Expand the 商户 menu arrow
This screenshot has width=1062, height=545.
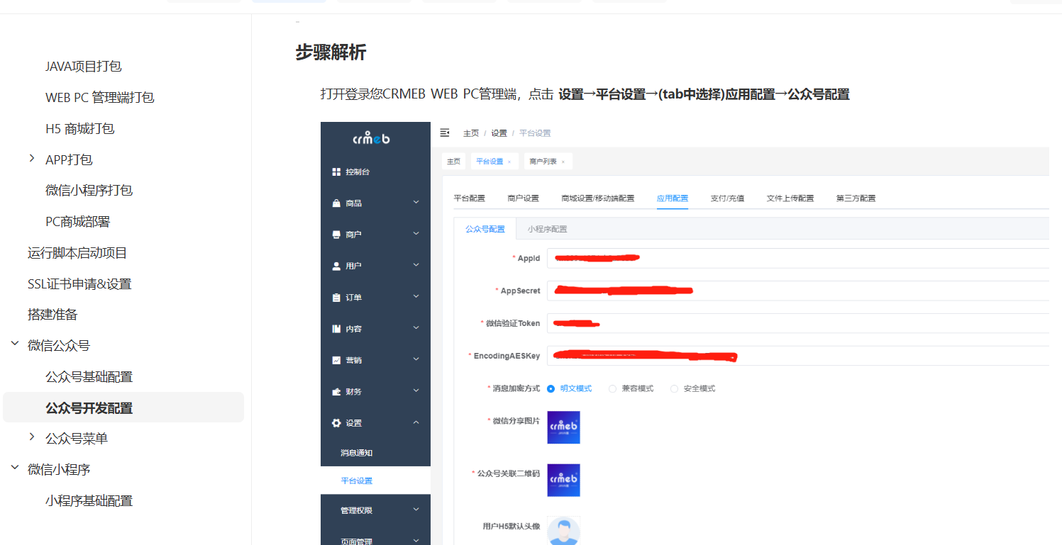pos(416,233)
